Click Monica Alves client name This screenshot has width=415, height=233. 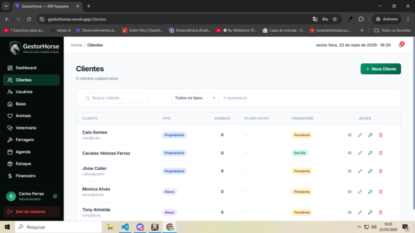click(x=96, y=189)
